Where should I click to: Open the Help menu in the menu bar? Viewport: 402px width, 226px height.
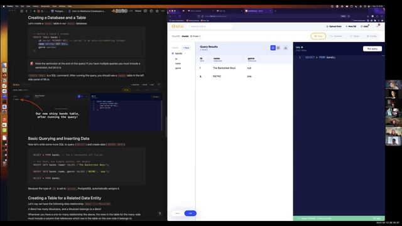click(x=70, y=6)
